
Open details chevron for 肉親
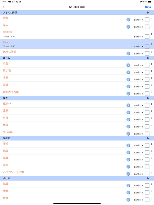point(152,18)
